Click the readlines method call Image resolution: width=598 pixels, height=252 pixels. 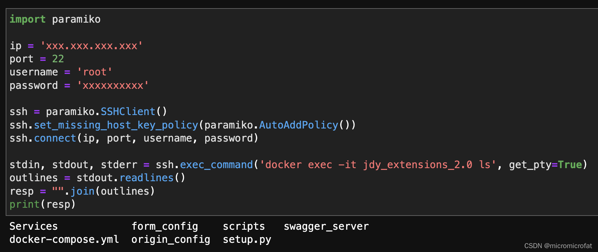[146, 178]
